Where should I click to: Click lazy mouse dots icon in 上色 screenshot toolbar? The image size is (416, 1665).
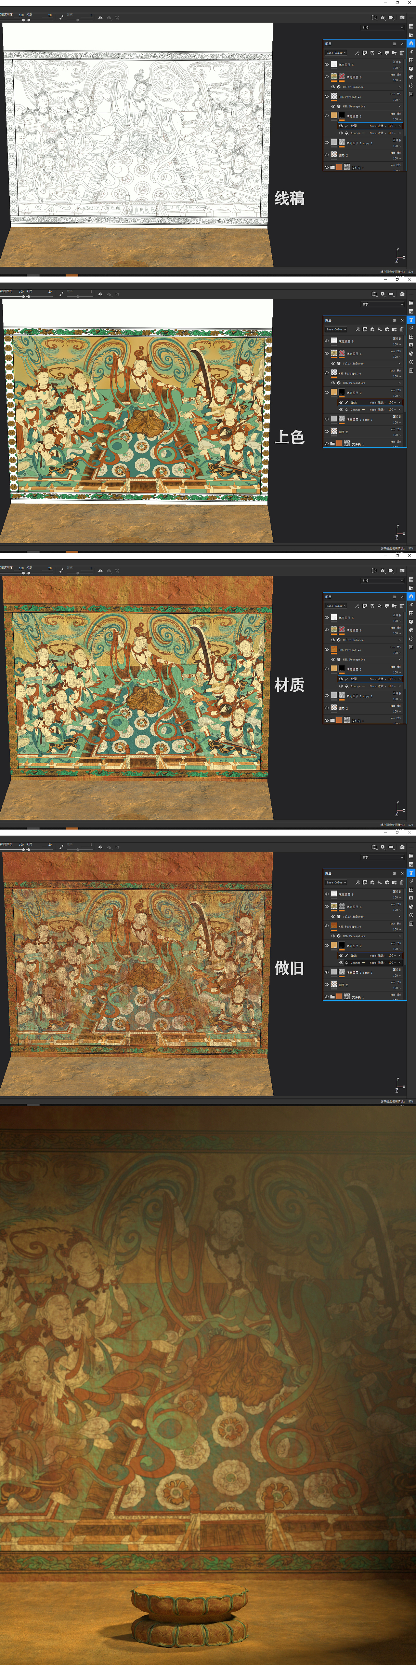[x=61, y=293]
